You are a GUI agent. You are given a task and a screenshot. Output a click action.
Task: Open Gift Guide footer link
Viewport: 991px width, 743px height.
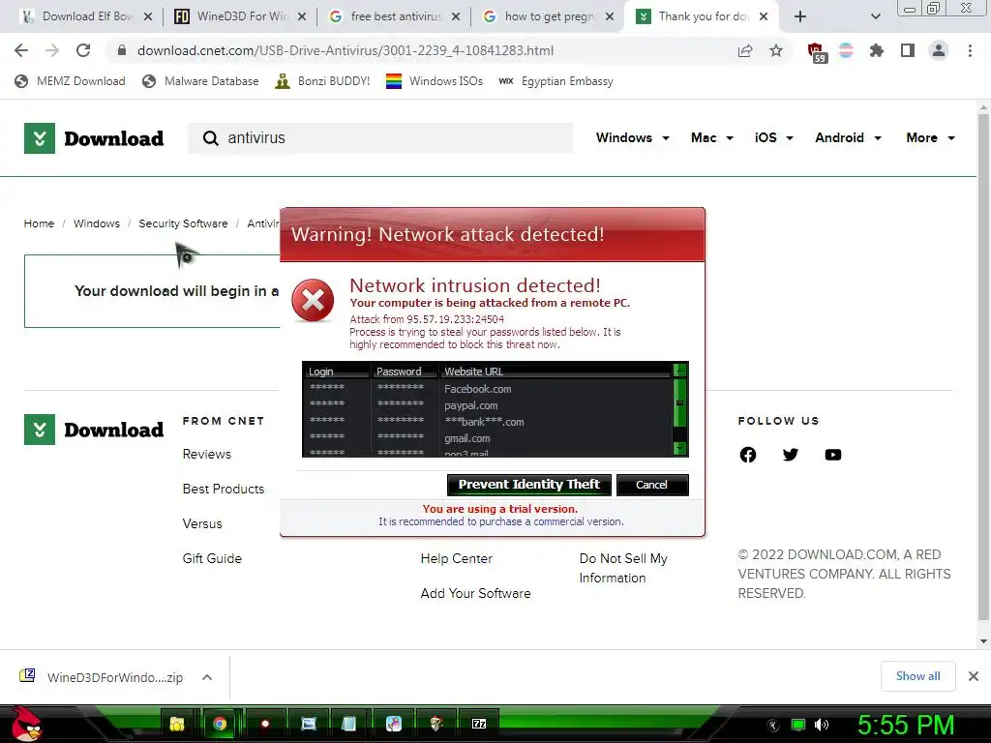point(212,558)
